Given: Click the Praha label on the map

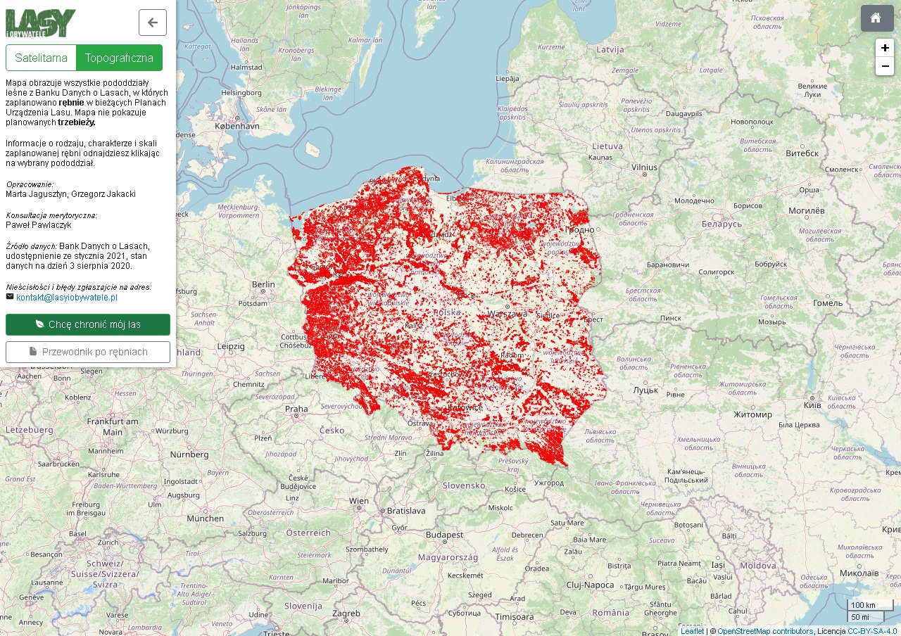Looking at the screenshot, I should (296, 408).
